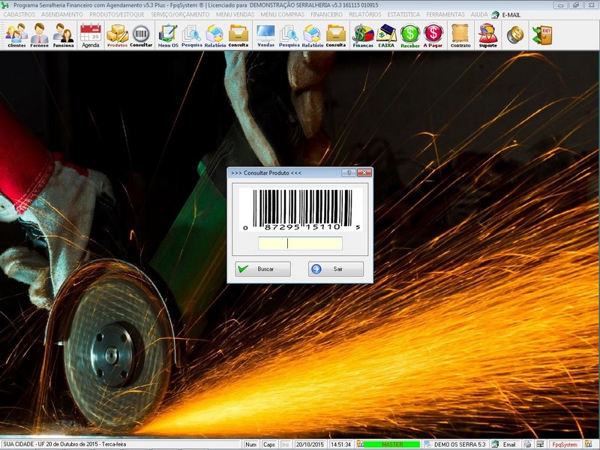Open the ESTATISTICA menu
The height and width of the screenshot is (450, 600).
coord(403,14)
